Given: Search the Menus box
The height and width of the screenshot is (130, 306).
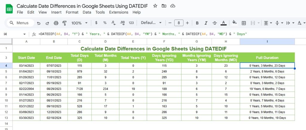Looking at the screenshot, I should coord(20,23).
